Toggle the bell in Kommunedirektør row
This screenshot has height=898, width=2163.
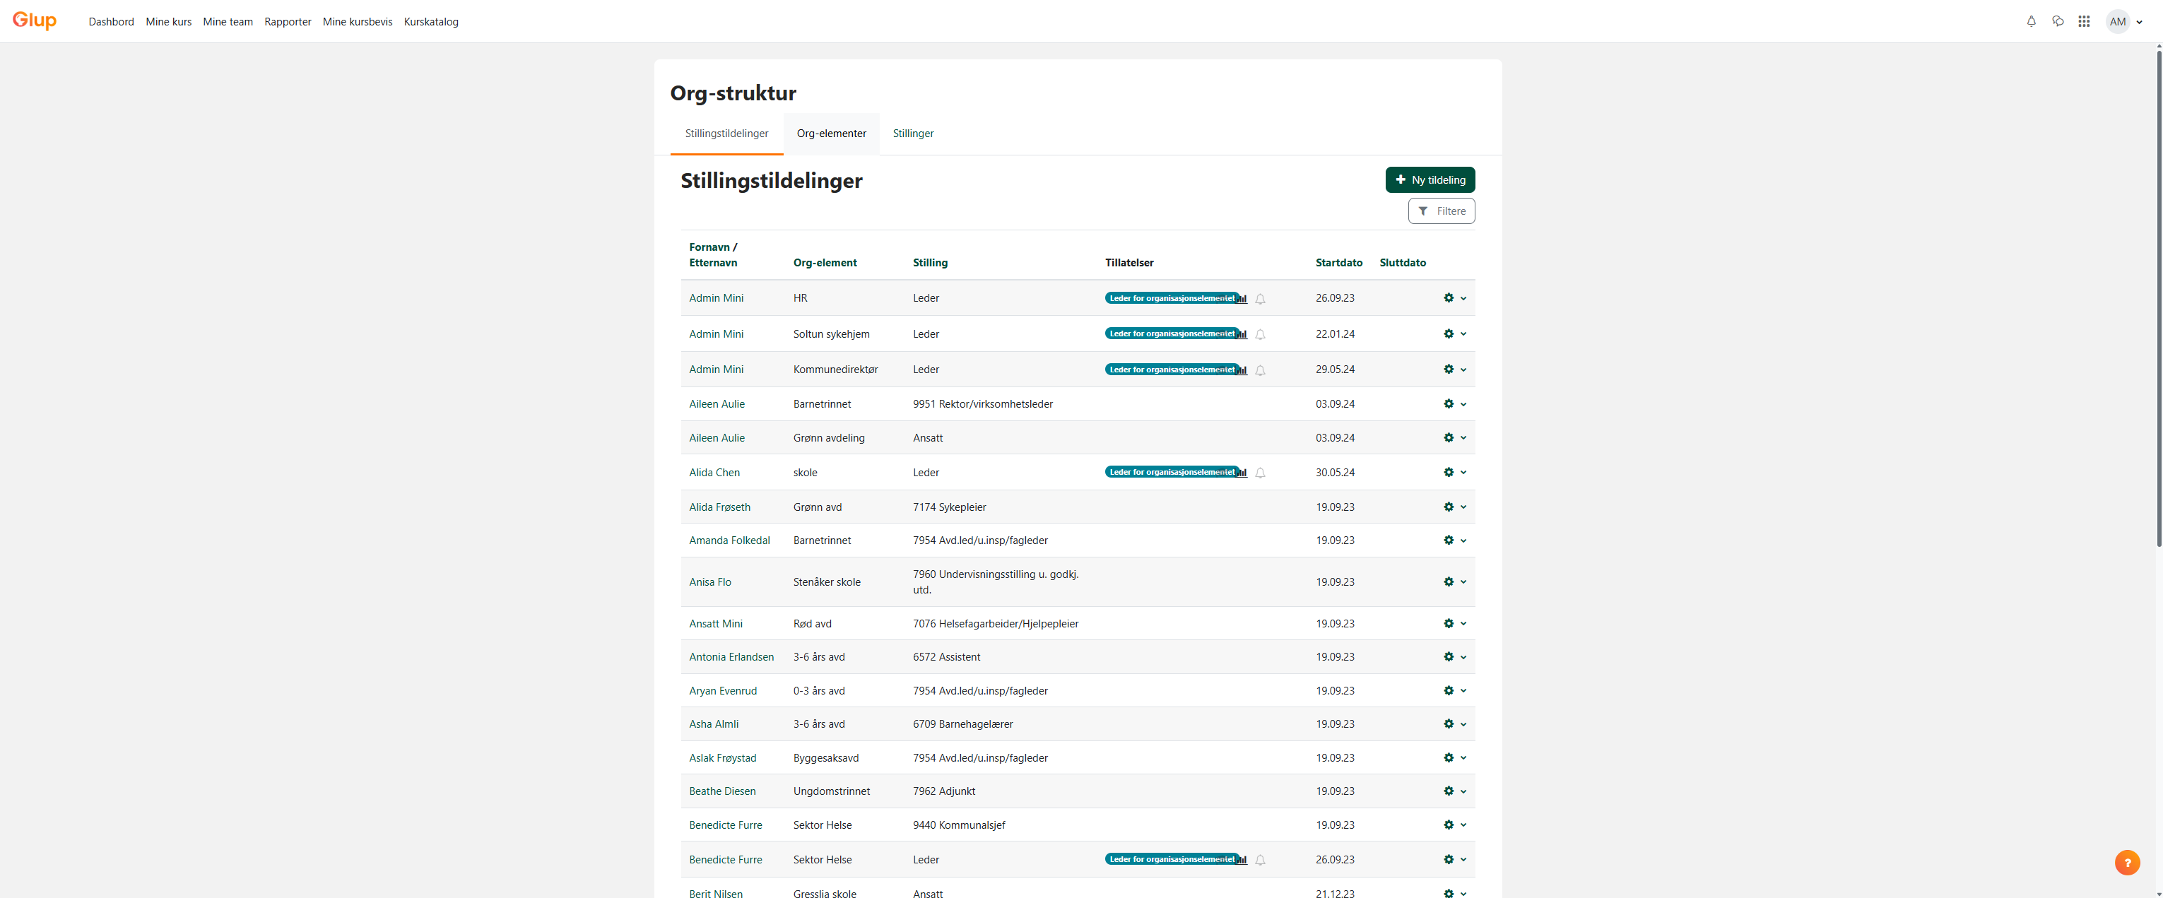point(1259,370)
